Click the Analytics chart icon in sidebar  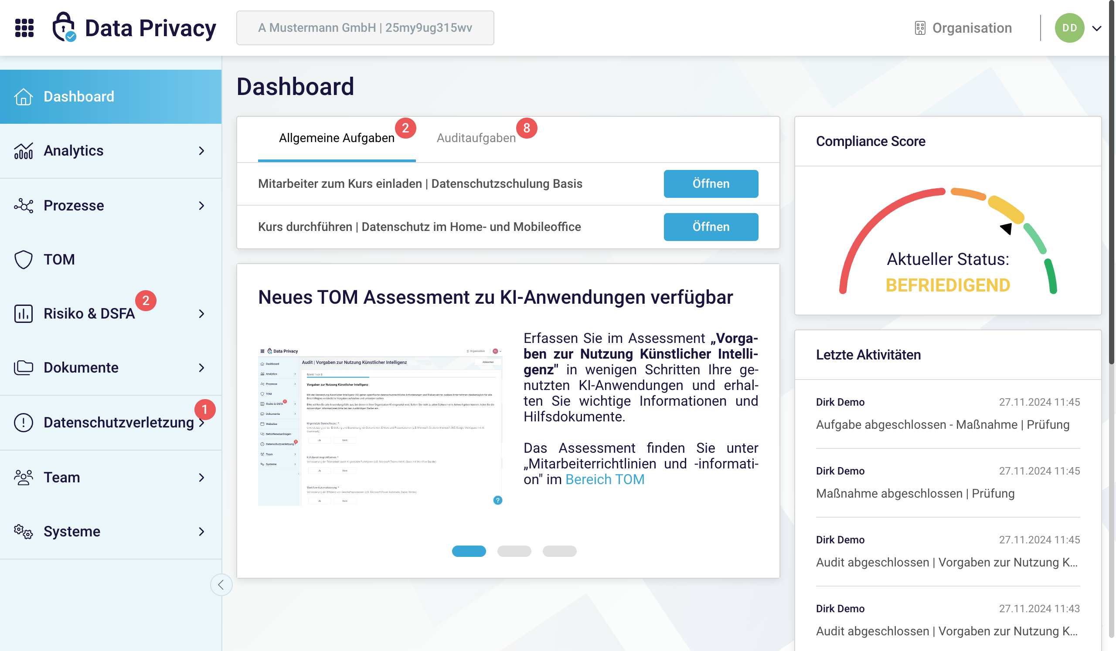click(x=24, y=151)
